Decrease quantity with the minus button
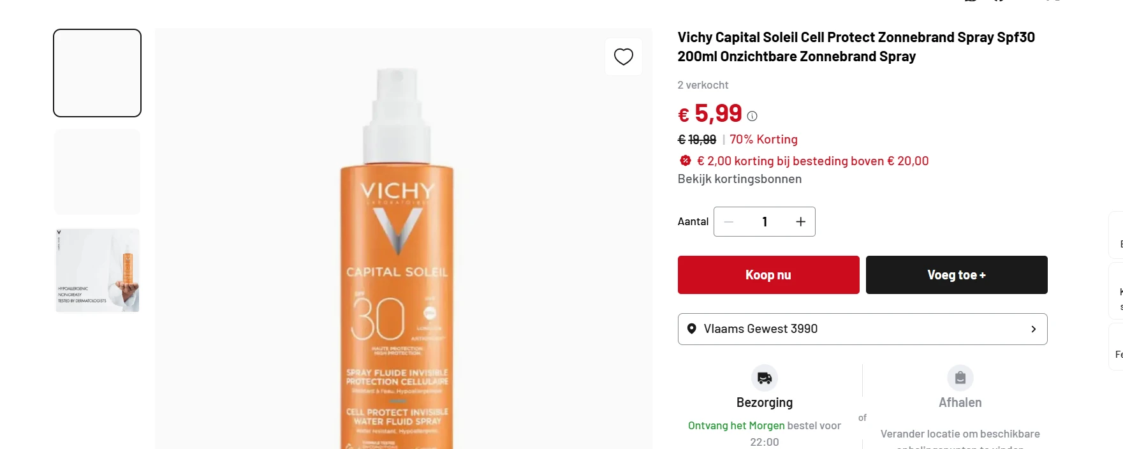The image size is (1123, 449). (x=729, y=222)
